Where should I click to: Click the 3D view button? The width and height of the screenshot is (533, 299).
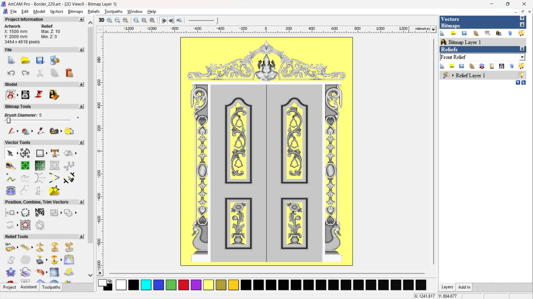[x=101, y=20]
